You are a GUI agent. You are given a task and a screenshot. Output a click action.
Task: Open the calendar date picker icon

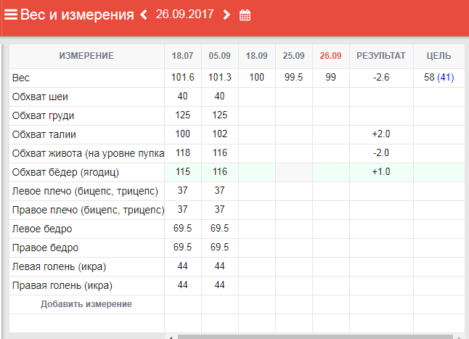(x=245, y=15)
